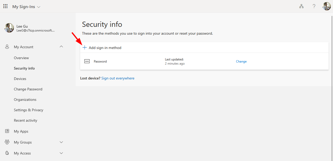Click Lee Gu's profile photo in sidebar
Image resolution: width=333 pixels, height=161 pixels.
9,28
